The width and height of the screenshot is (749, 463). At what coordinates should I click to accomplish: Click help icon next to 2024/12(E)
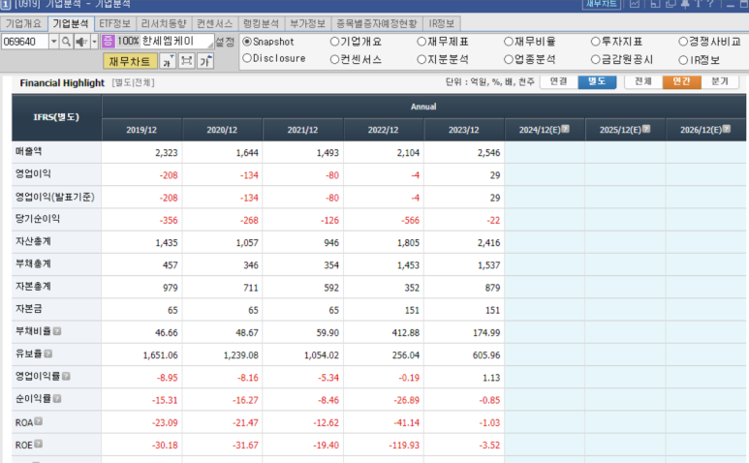pos(566,129)
